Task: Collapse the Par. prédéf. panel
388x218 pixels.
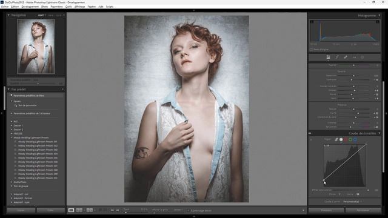Action: 8,89
